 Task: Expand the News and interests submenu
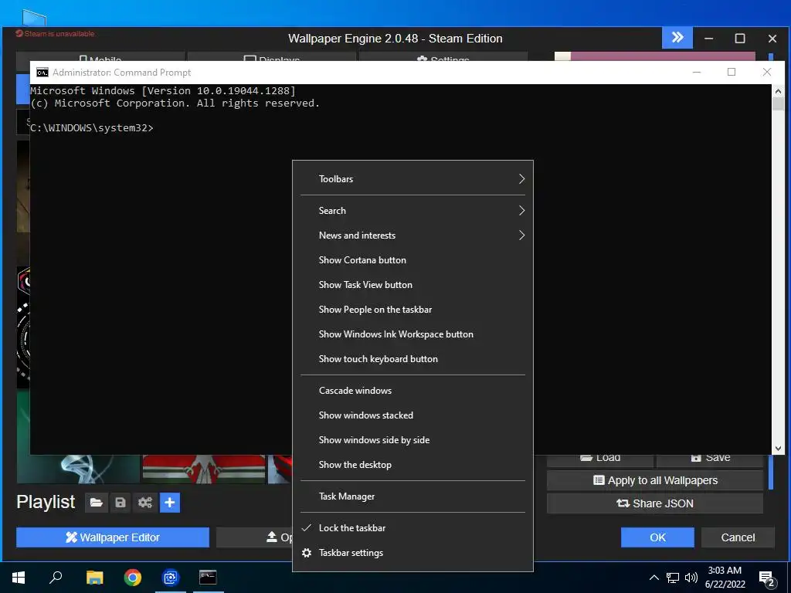tap(412, 236)
